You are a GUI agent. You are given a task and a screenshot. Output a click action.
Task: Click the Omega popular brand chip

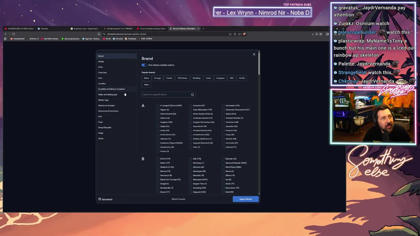pyautogui.click(x=157, y=78)
